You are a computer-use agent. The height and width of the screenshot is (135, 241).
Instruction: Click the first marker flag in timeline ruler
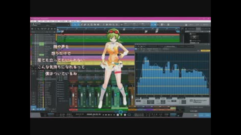click(x=62, y=32)
